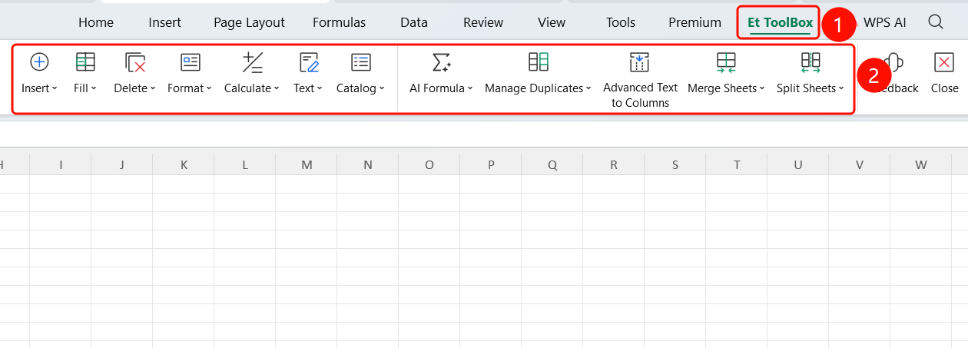Select column S header
Screen dimensions: 968x348
click(675, 164)
